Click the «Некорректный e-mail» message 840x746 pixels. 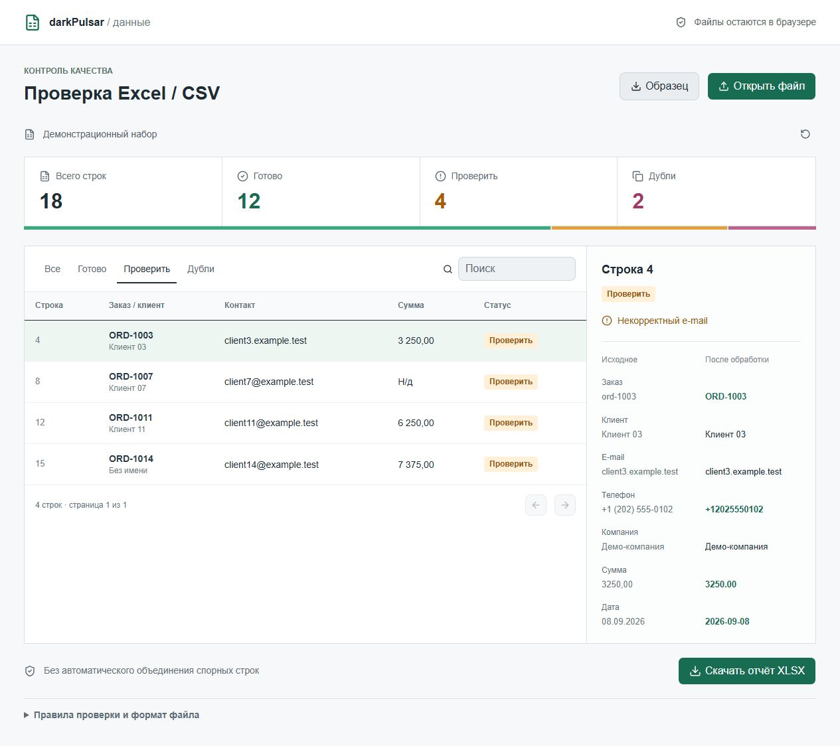click(x=663, y=321)
